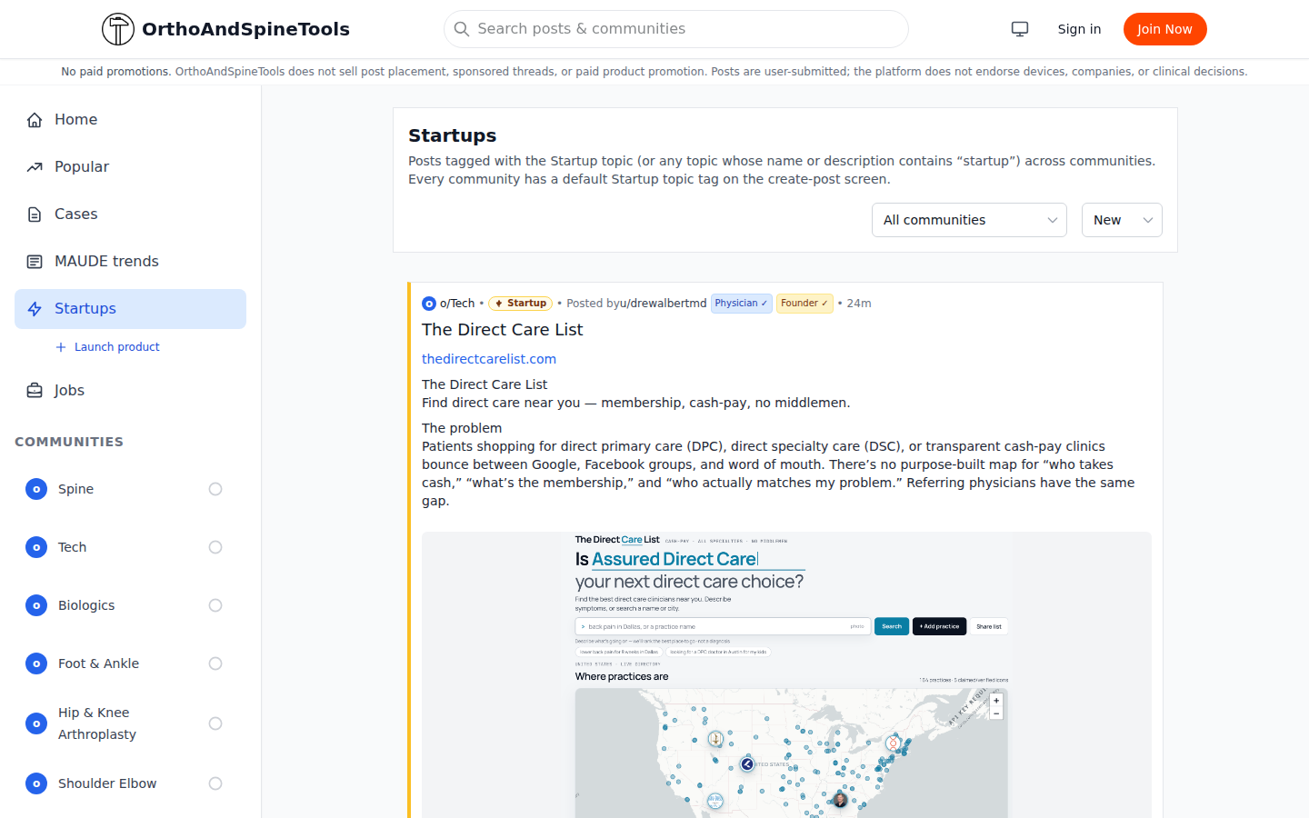
Task: Open thedirectcarelist.com link
Action: tap(489, 359)
